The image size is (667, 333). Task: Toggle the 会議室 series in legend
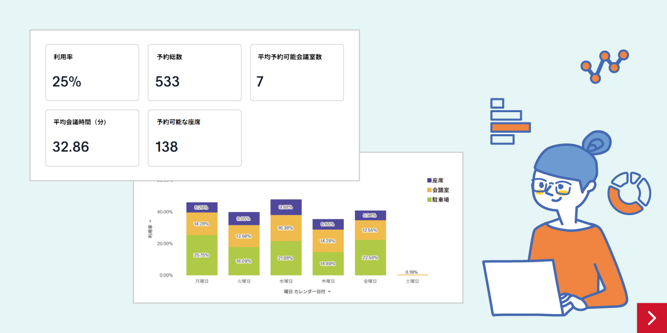[438, 190]
